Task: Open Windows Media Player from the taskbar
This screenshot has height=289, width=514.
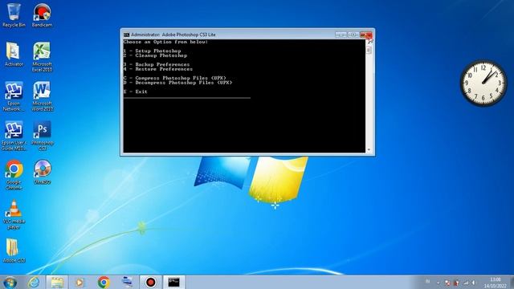Action: 80,283
